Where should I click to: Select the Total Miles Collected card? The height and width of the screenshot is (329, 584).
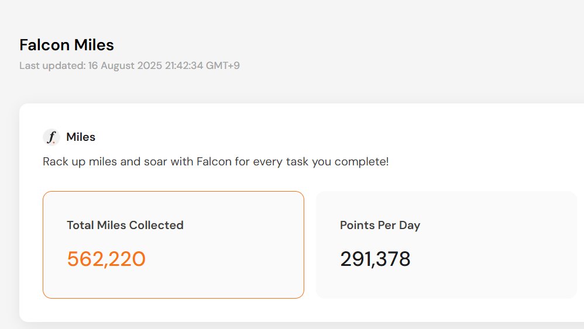(173, 245)
